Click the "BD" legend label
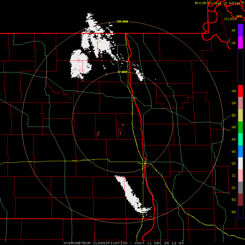Image resolution: width=245 pixels, height=245 pixels. (234, 115)
